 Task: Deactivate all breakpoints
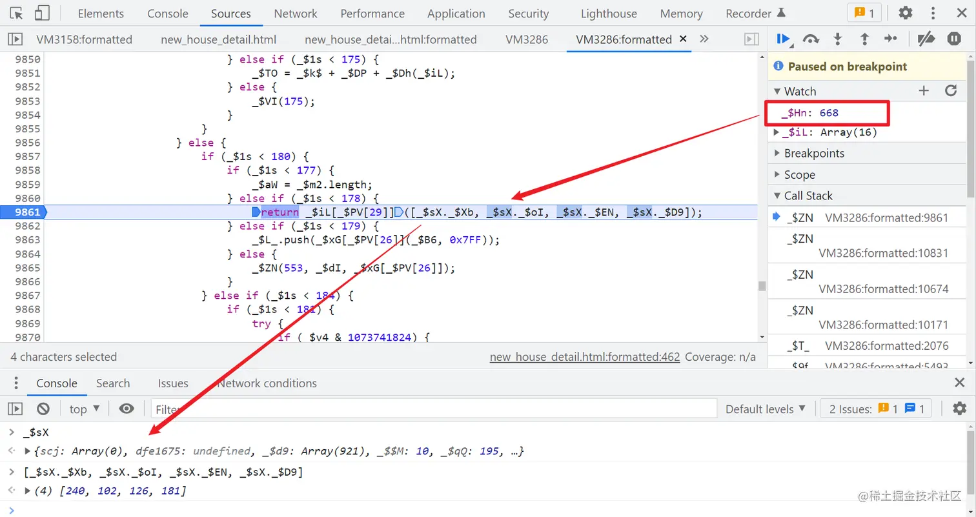coord(926,39)
